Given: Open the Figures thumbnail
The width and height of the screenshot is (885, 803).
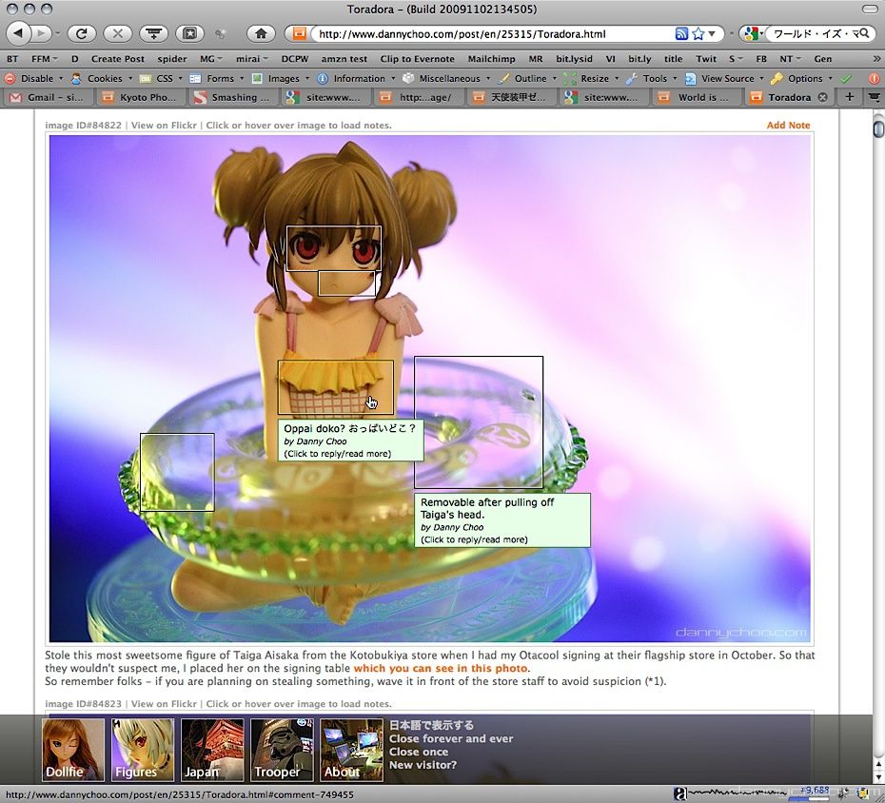Looking at the screenshot, I should (142, 750).
